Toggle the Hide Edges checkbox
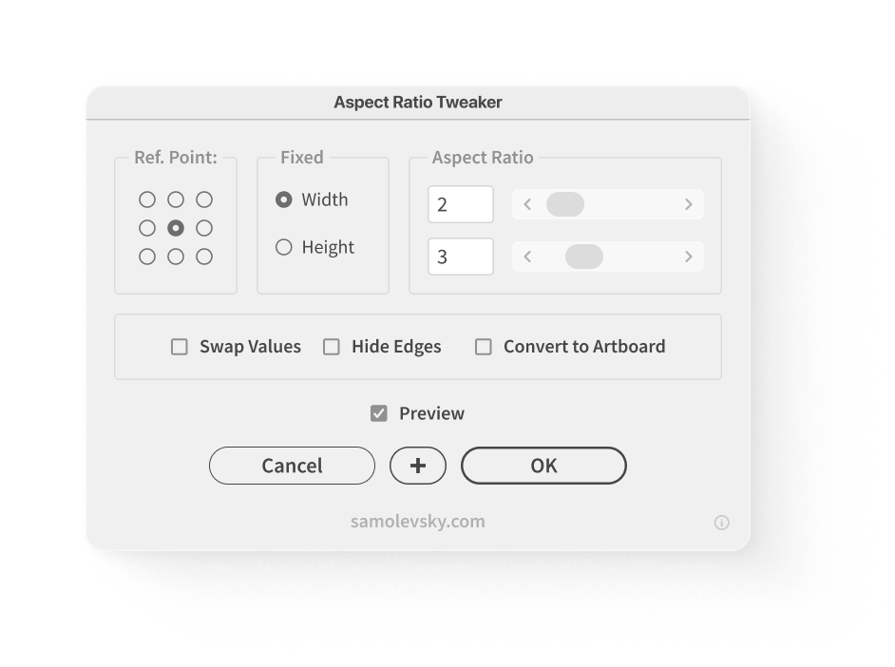Image resolution: width=895 pixels, height=667 pixels. click(332, 347)
